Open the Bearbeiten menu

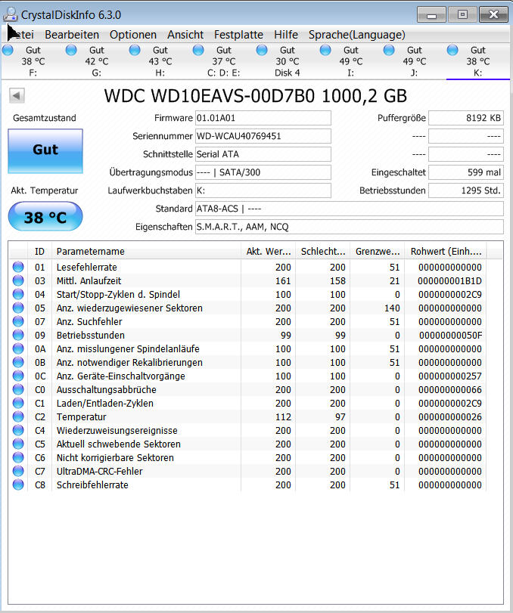tap(72, 35)
